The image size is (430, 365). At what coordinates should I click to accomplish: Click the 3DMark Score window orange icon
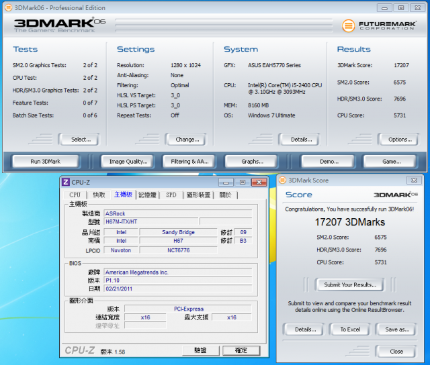coord(282,180)
